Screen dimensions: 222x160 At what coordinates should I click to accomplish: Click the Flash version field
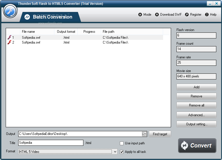click(x=196, y=35)
